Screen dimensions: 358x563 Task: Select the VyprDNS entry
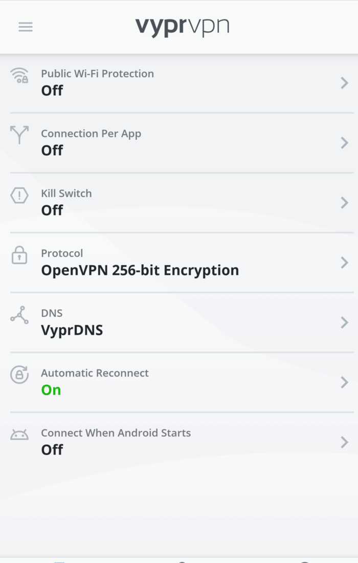click(x=72, y=330)
